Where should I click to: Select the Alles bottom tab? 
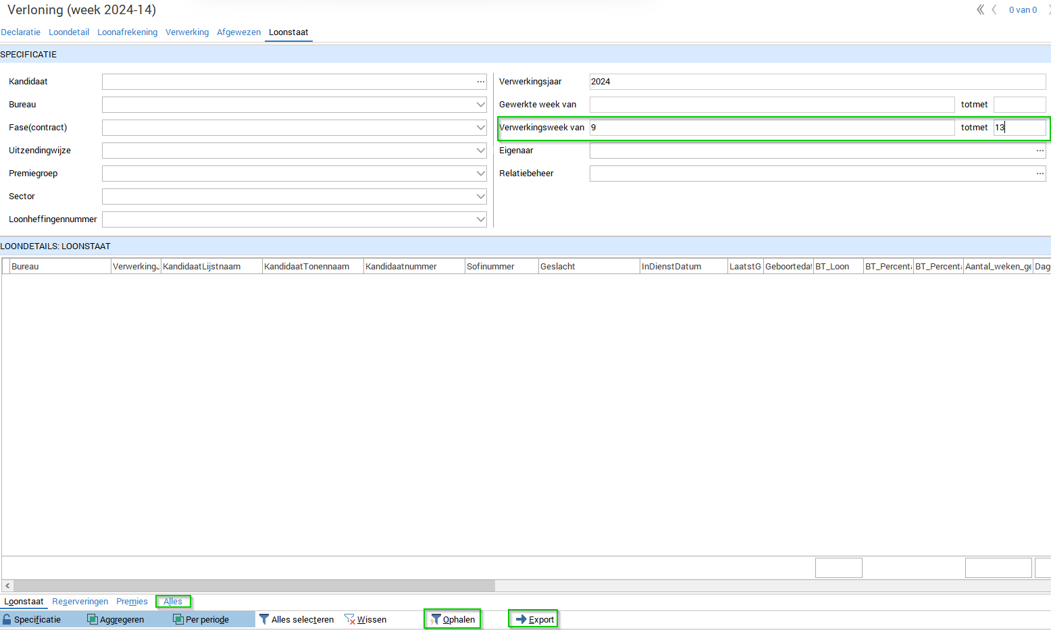point(173,601)
